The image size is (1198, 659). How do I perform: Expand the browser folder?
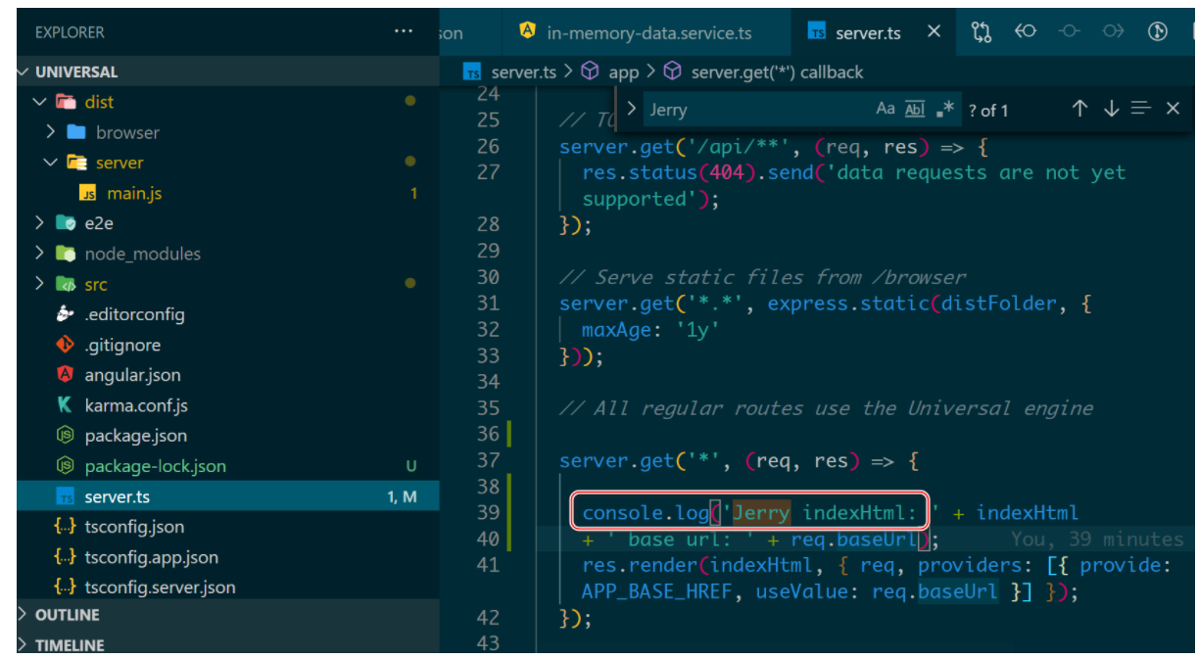click(x=51, y=131)
